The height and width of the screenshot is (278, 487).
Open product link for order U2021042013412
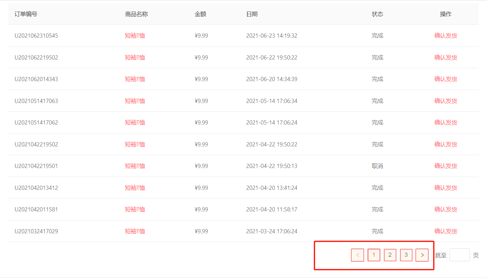[x=135, y=188]
